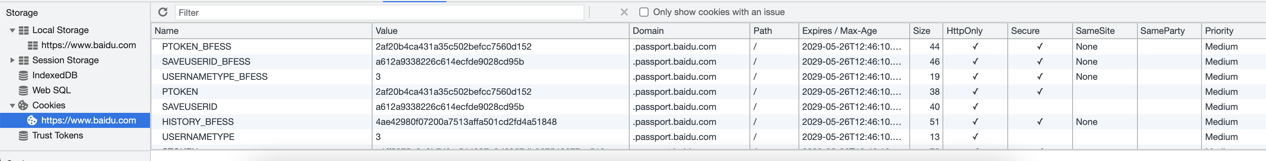This screenshot has width=1266, height=161.
Task: Click the Session Storage grid icon
Action: 23,60
